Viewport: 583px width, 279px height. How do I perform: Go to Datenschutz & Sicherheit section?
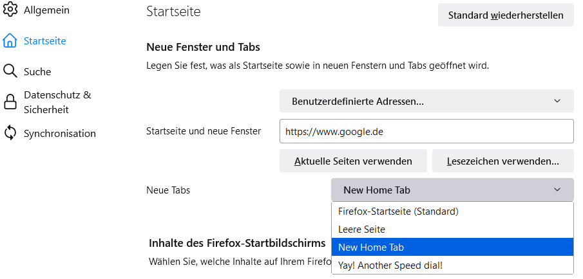pos(57,102)
